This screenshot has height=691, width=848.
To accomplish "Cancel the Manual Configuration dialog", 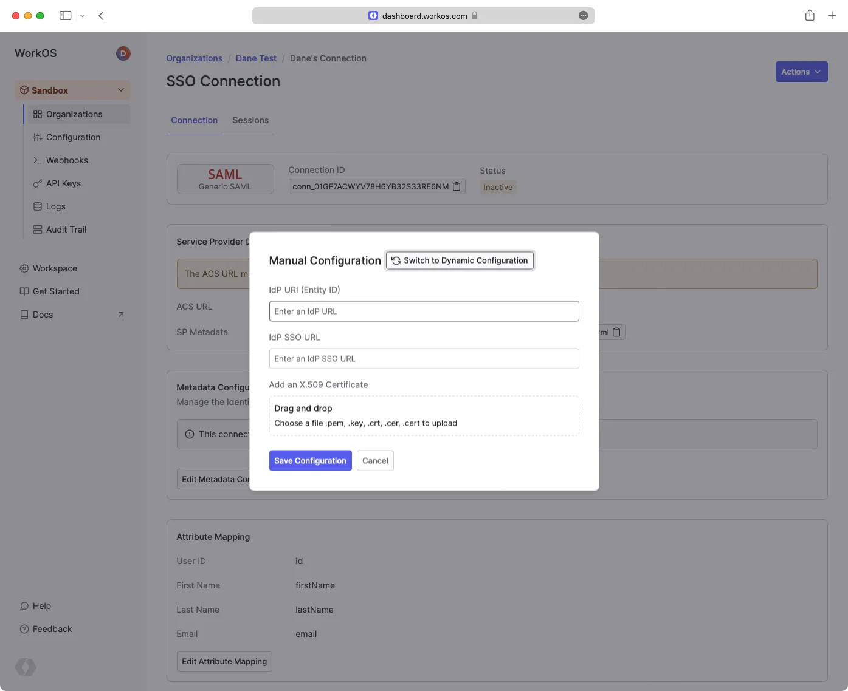I will (375, 461).
